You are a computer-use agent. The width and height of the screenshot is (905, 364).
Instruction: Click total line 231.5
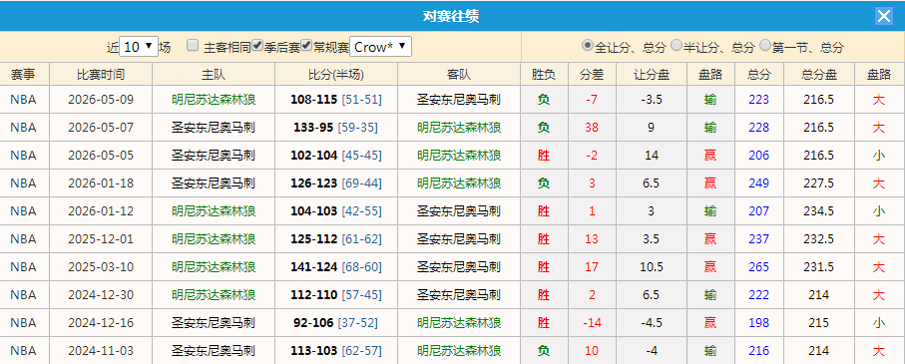click(x=819, y=267)
